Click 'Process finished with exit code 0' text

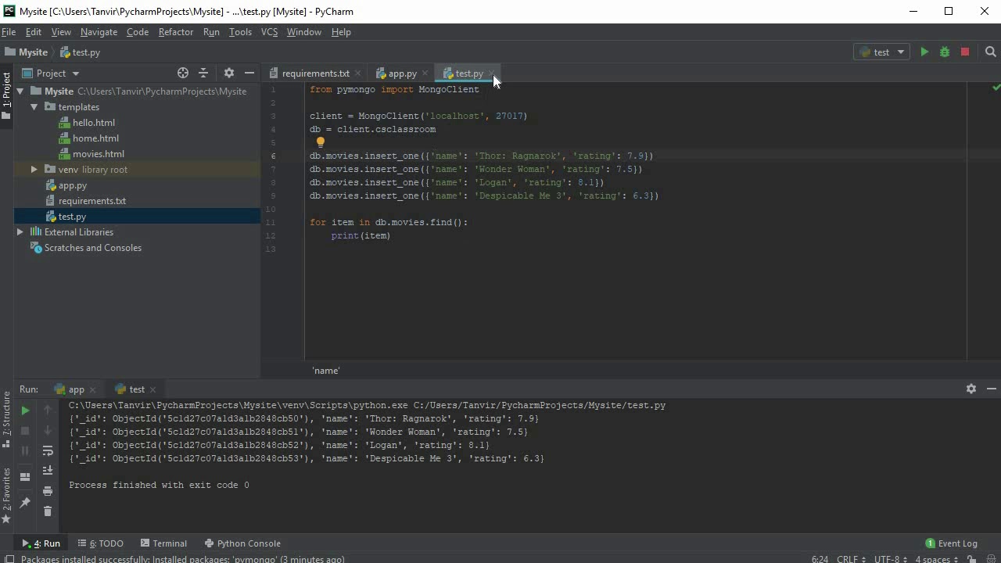pos(159,485)
